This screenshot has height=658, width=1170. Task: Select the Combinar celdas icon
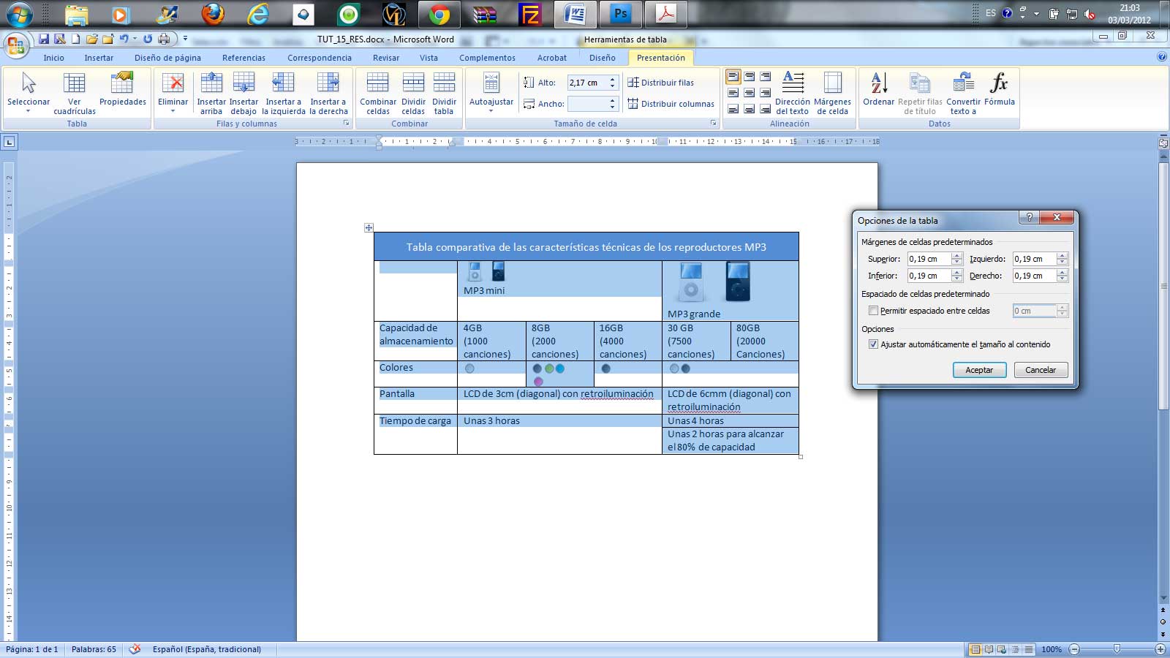tap(377, 91)
